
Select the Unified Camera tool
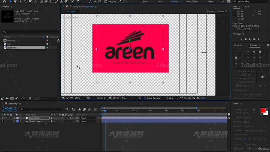tap(31, 1)
